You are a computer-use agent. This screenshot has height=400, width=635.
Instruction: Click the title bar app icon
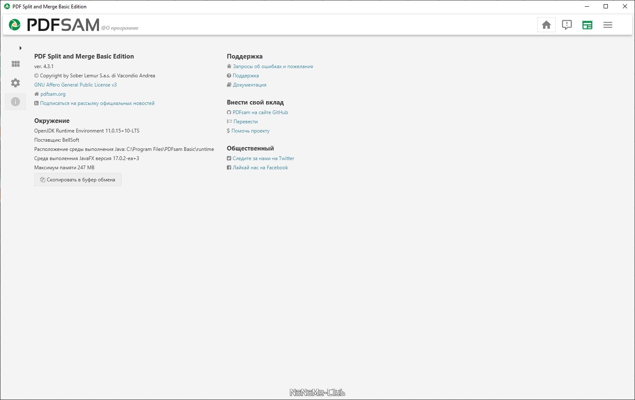pos(7,6)
